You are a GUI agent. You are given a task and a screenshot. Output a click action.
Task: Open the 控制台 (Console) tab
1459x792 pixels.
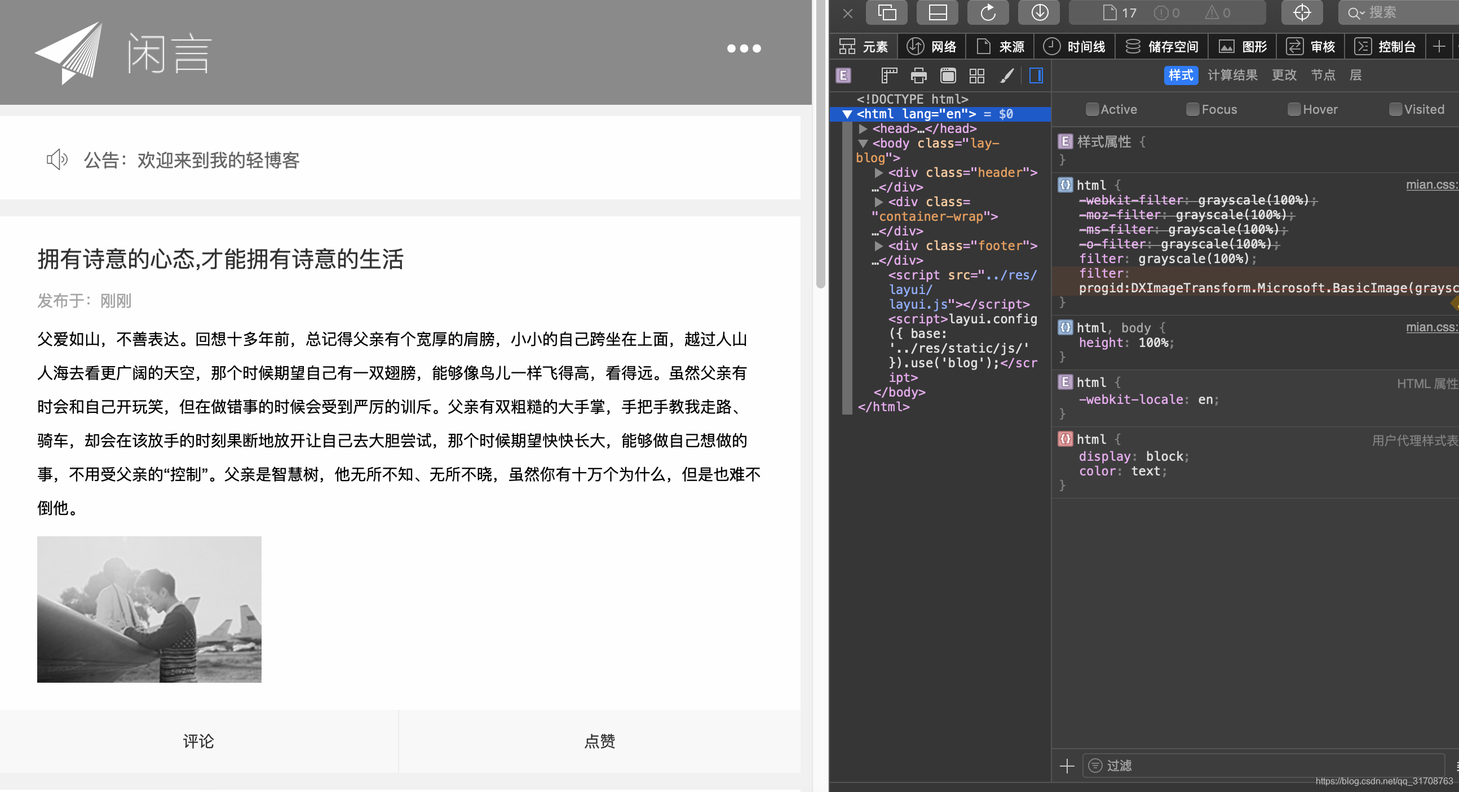tap(1385, 46)
